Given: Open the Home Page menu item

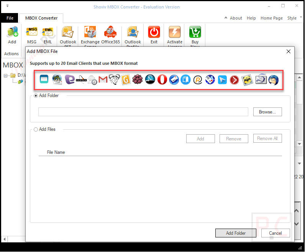Looking at the screenshot, I should pos(272,18).
